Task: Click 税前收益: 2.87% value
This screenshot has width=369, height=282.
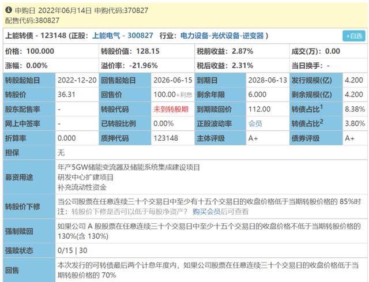Action: point(225,51)
